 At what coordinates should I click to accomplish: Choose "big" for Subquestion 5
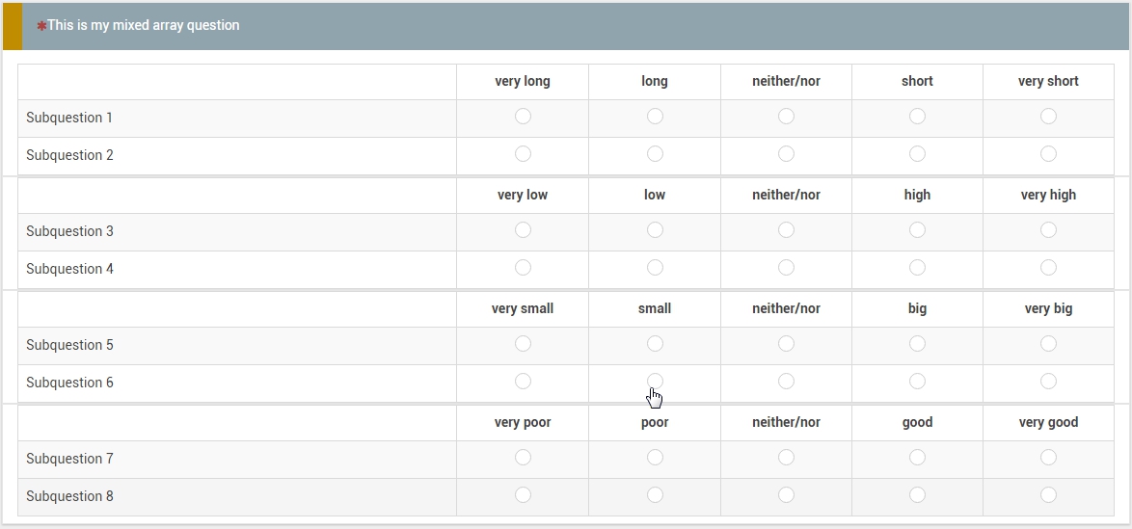tap(917, 344)
